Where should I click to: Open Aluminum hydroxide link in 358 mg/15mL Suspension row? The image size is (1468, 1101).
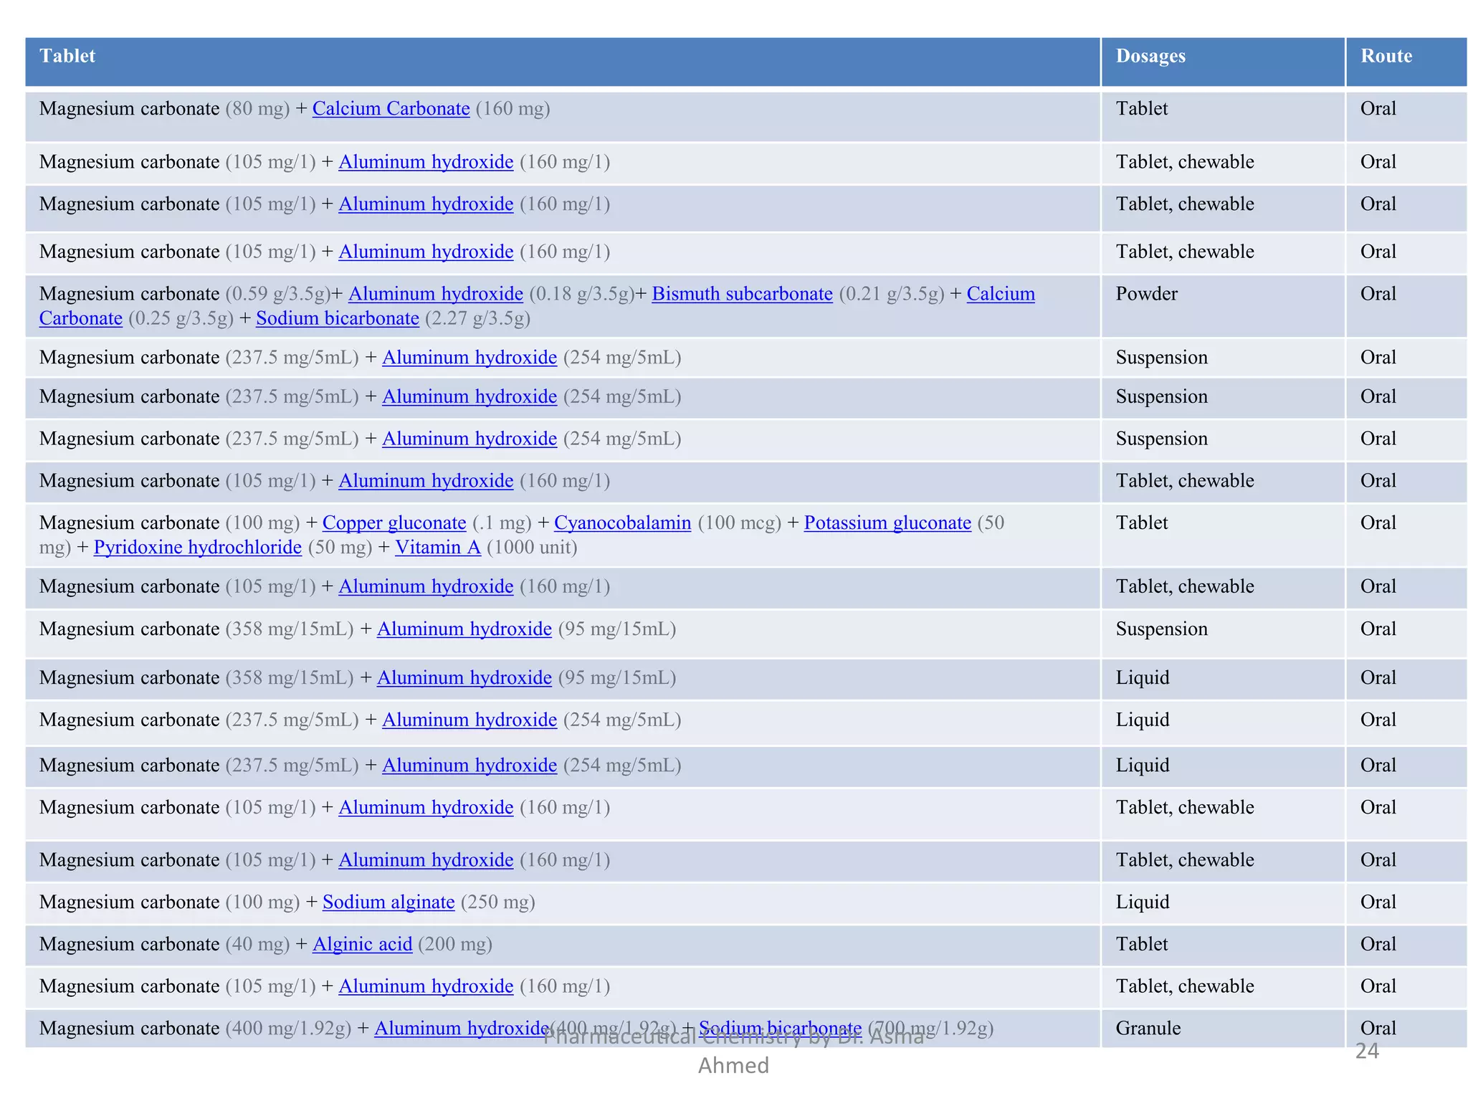point(464,629)
